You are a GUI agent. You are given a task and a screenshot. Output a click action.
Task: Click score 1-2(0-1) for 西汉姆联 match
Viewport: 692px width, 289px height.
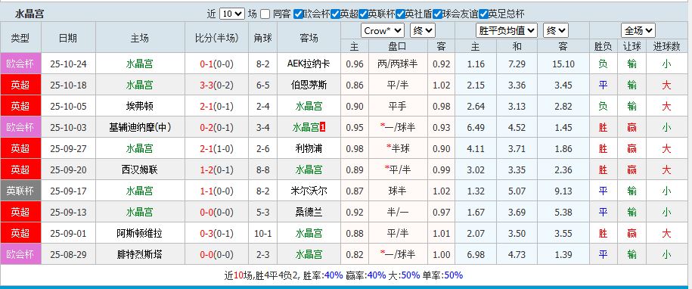pyautogui.click(x=217, y=170)
